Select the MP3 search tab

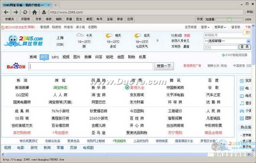tap(55, 57)
